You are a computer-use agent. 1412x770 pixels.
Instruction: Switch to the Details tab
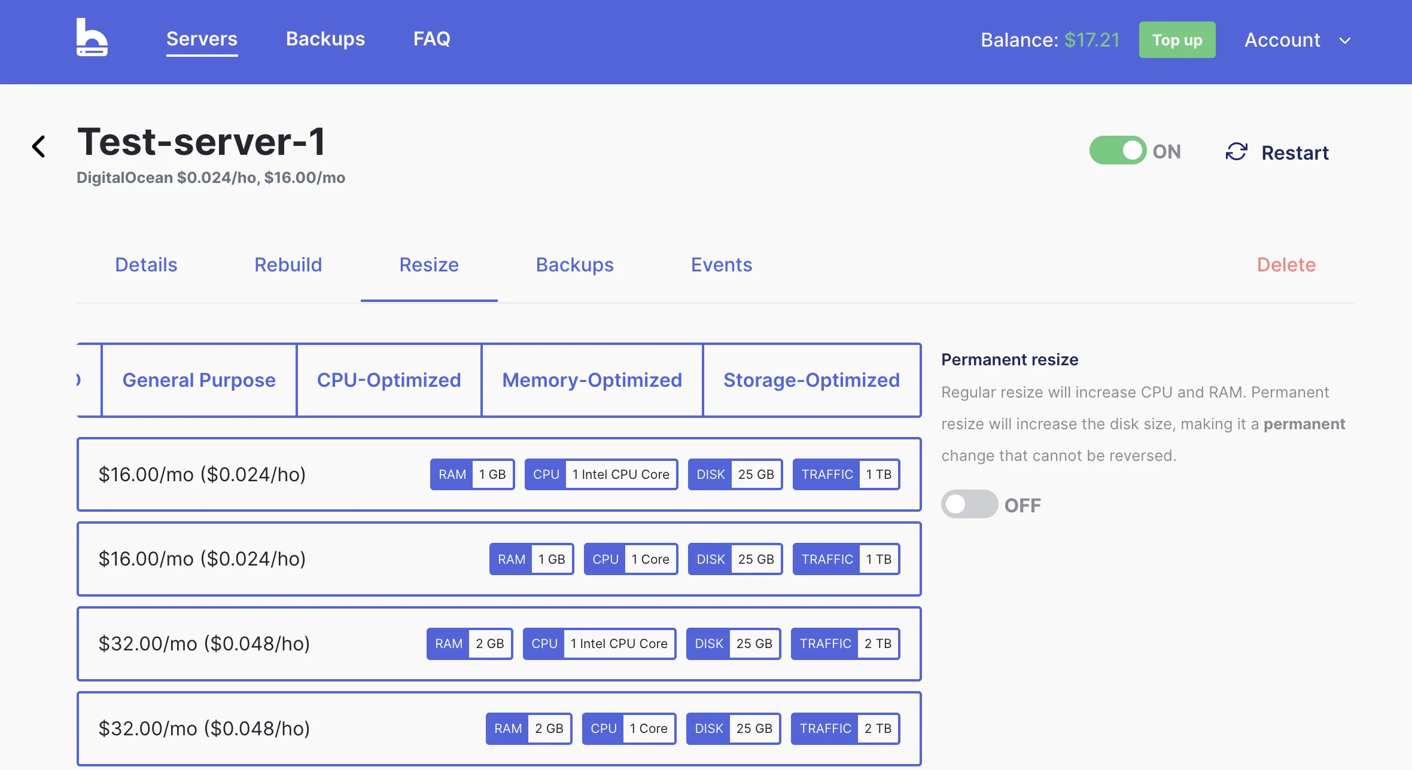(x=146, y=265)
